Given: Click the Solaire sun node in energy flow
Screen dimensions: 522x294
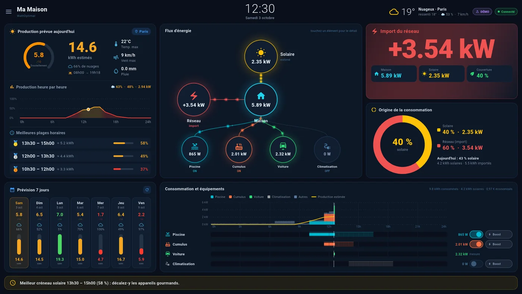Looking at the screenshot, I should tap(261, 57).
